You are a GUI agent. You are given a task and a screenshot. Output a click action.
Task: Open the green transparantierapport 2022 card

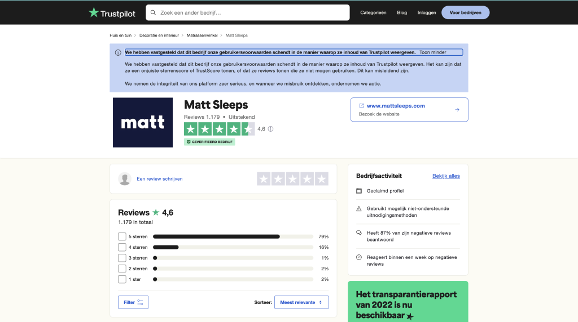408,302
